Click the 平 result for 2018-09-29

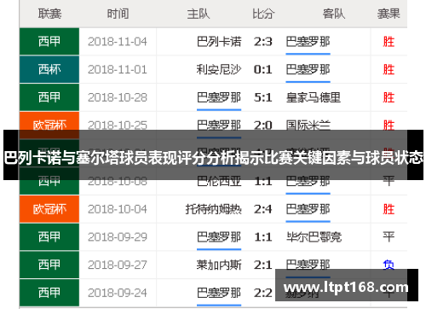pyautogui.click(x=389, y=237)
